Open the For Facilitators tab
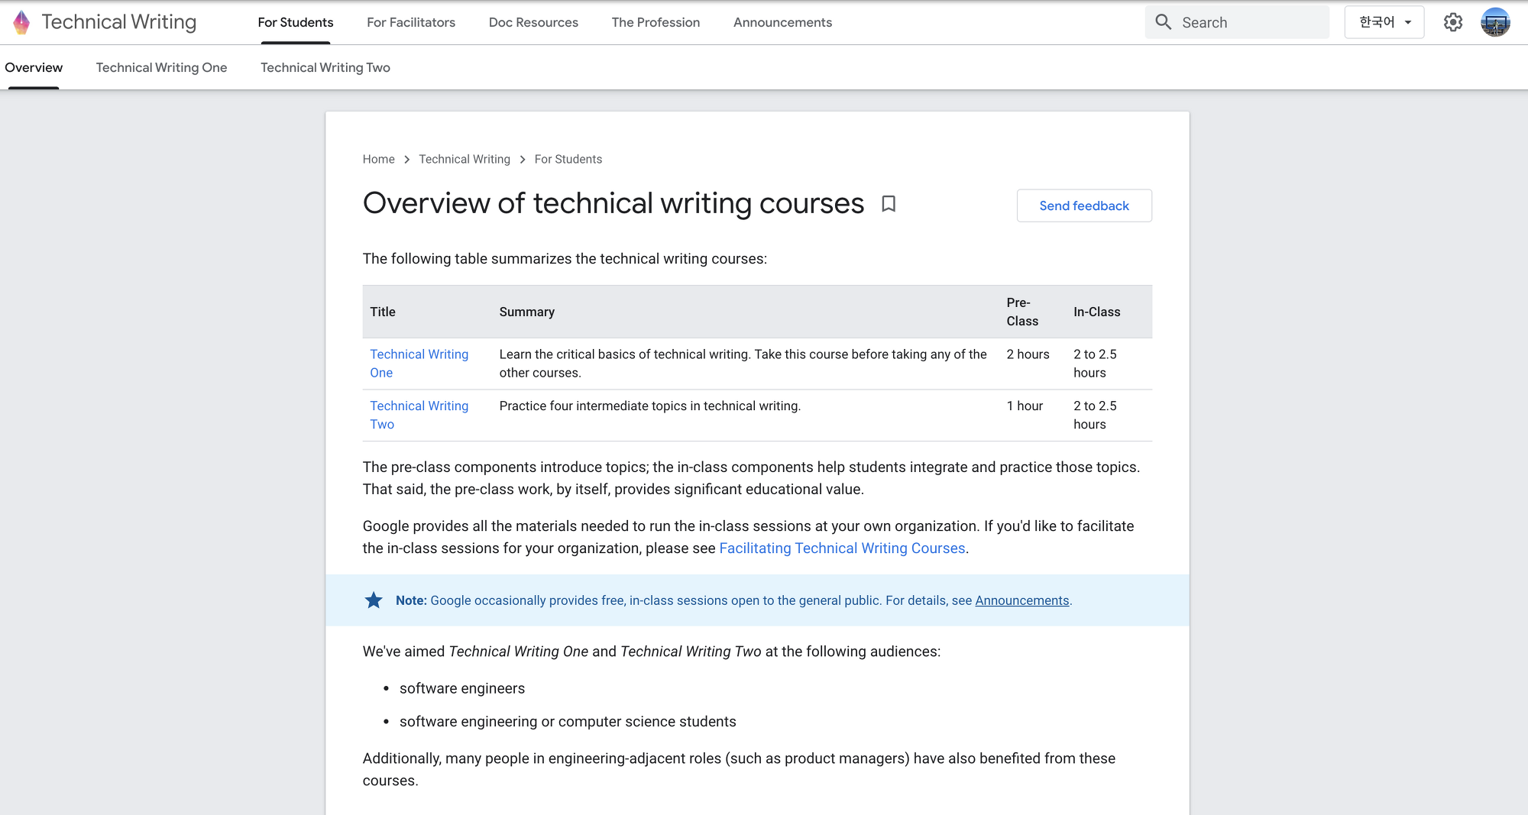The width and height of the screenshot is (1528, 815). click(411, 22)
